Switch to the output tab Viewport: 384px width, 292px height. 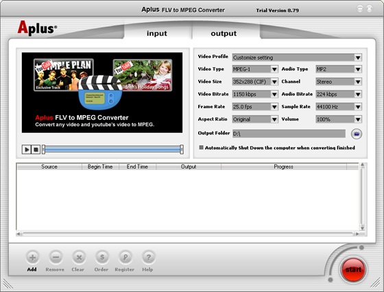click(x=224, y=34)
